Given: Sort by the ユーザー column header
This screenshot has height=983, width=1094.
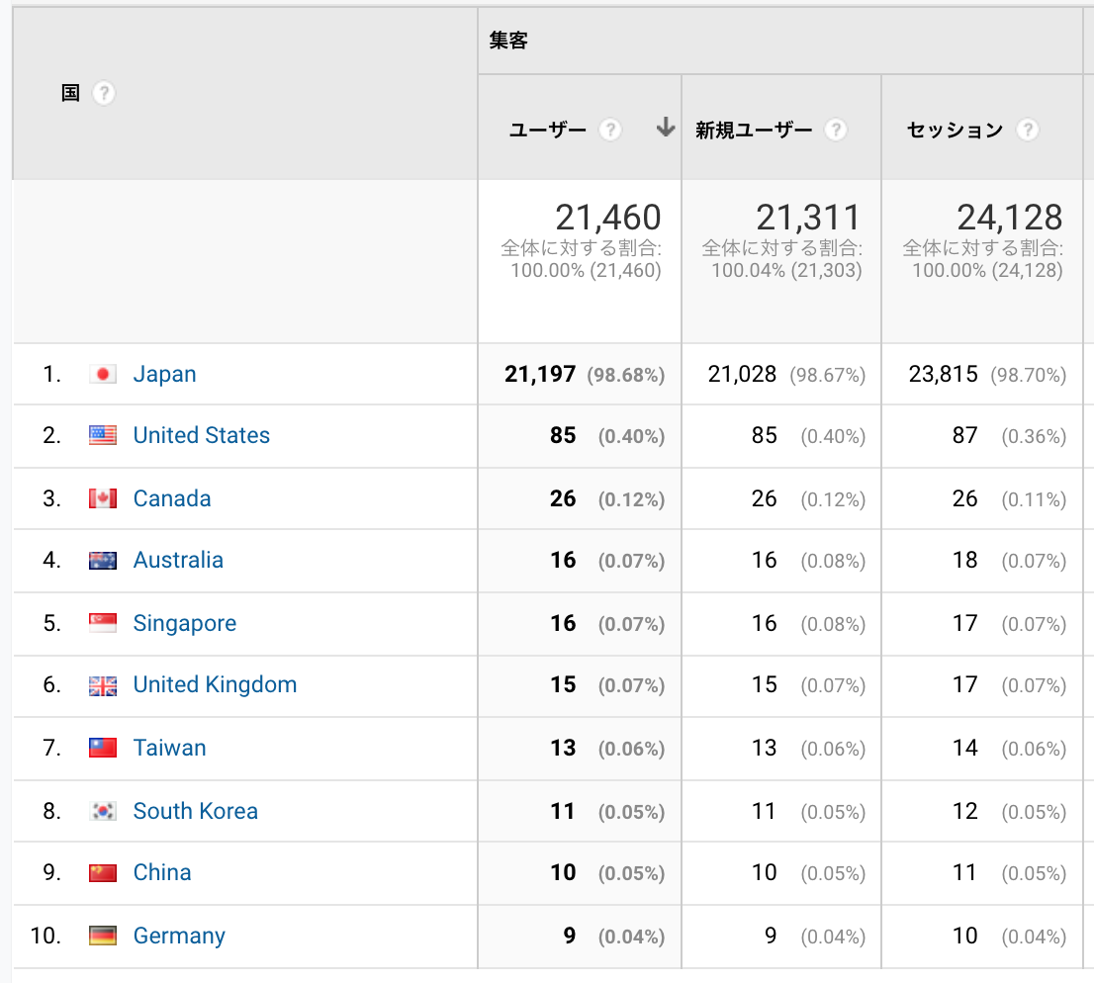Looking at the screenshot, I should (548, 130).
